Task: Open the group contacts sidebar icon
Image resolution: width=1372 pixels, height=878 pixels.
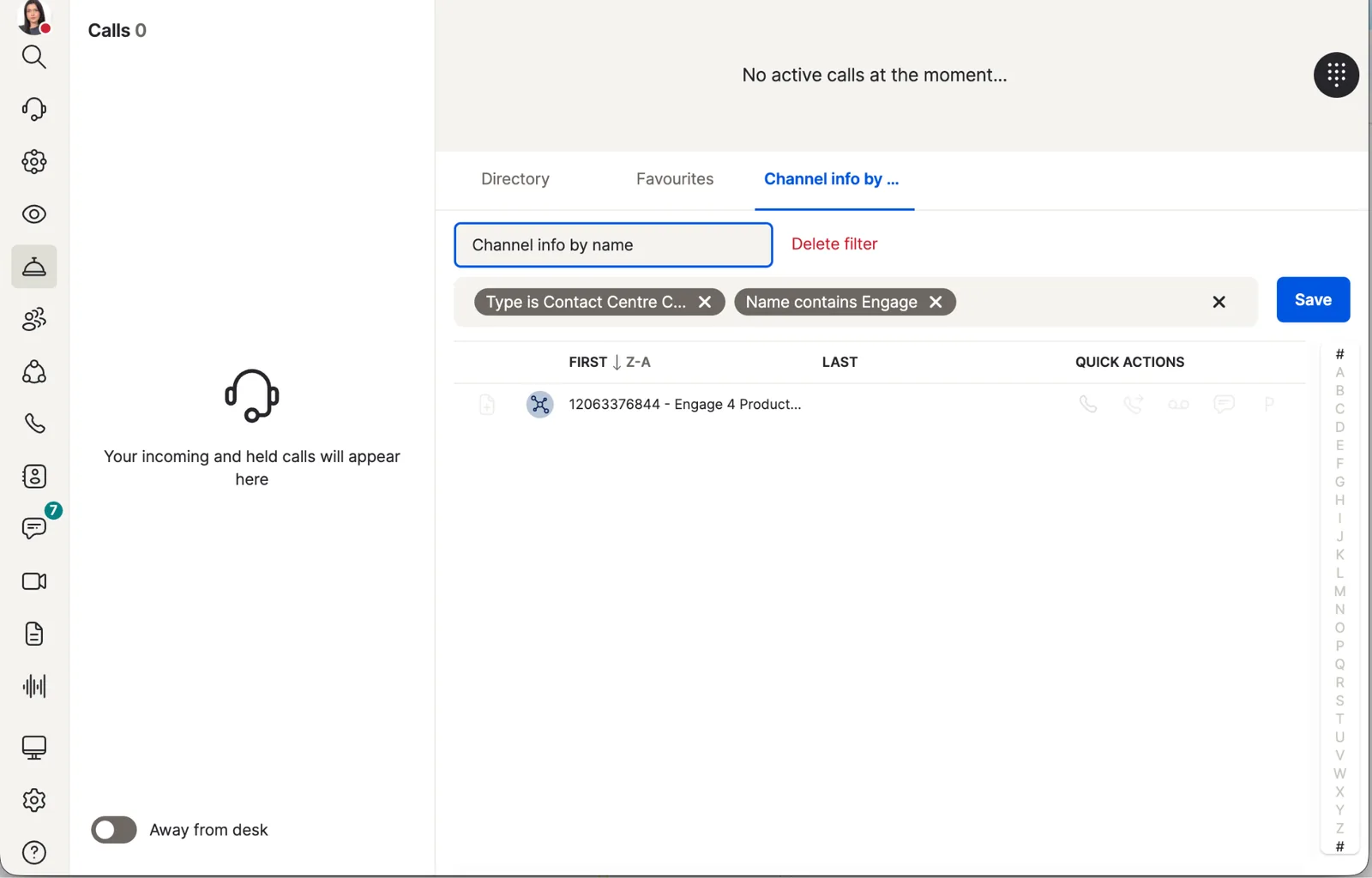Action: tap(33, 319)
